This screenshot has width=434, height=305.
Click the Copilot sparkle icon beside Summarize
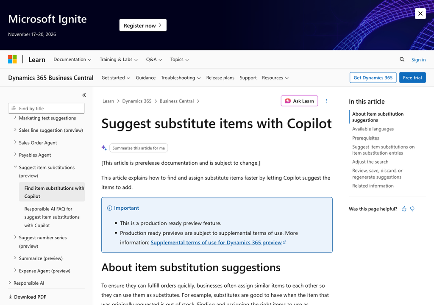click(x=104, y=148)
